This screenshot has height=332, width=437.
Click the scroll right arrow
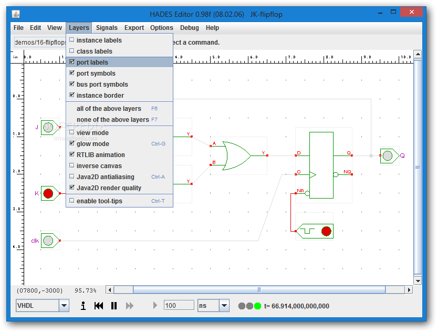click(409, 290)
